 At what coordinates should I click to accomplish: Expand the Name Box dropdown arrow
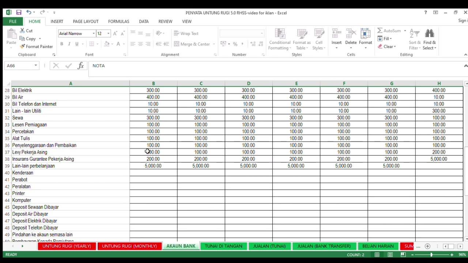(35, 66)
